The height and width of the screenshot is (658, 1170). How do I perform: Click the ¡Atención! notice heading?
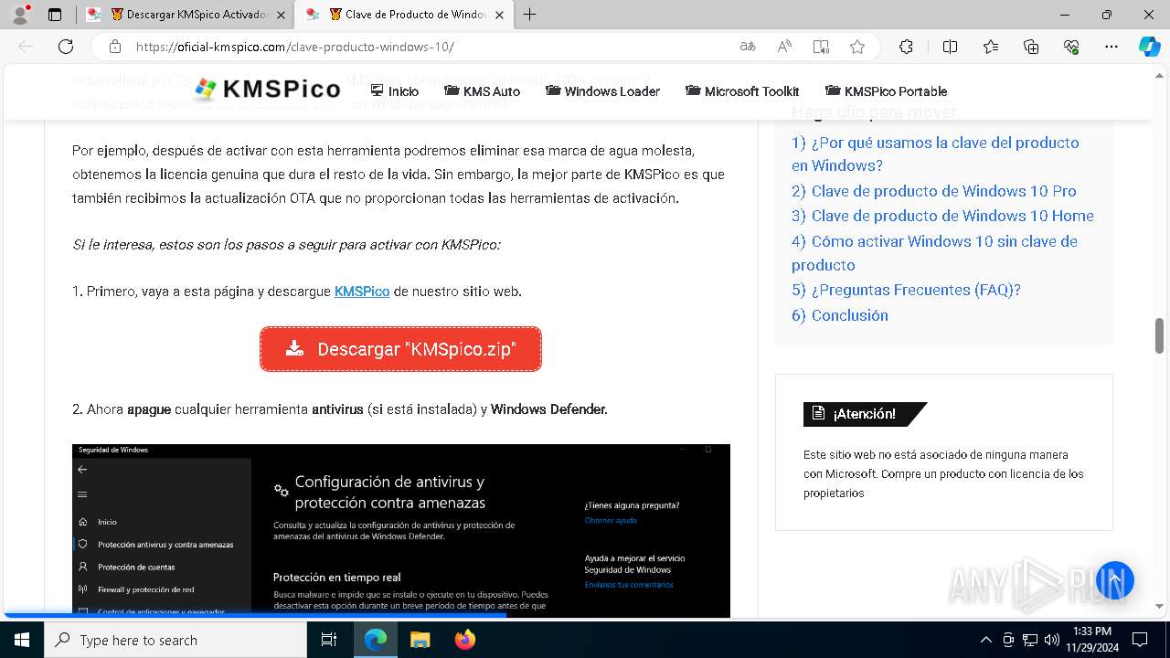pos(865,414)
